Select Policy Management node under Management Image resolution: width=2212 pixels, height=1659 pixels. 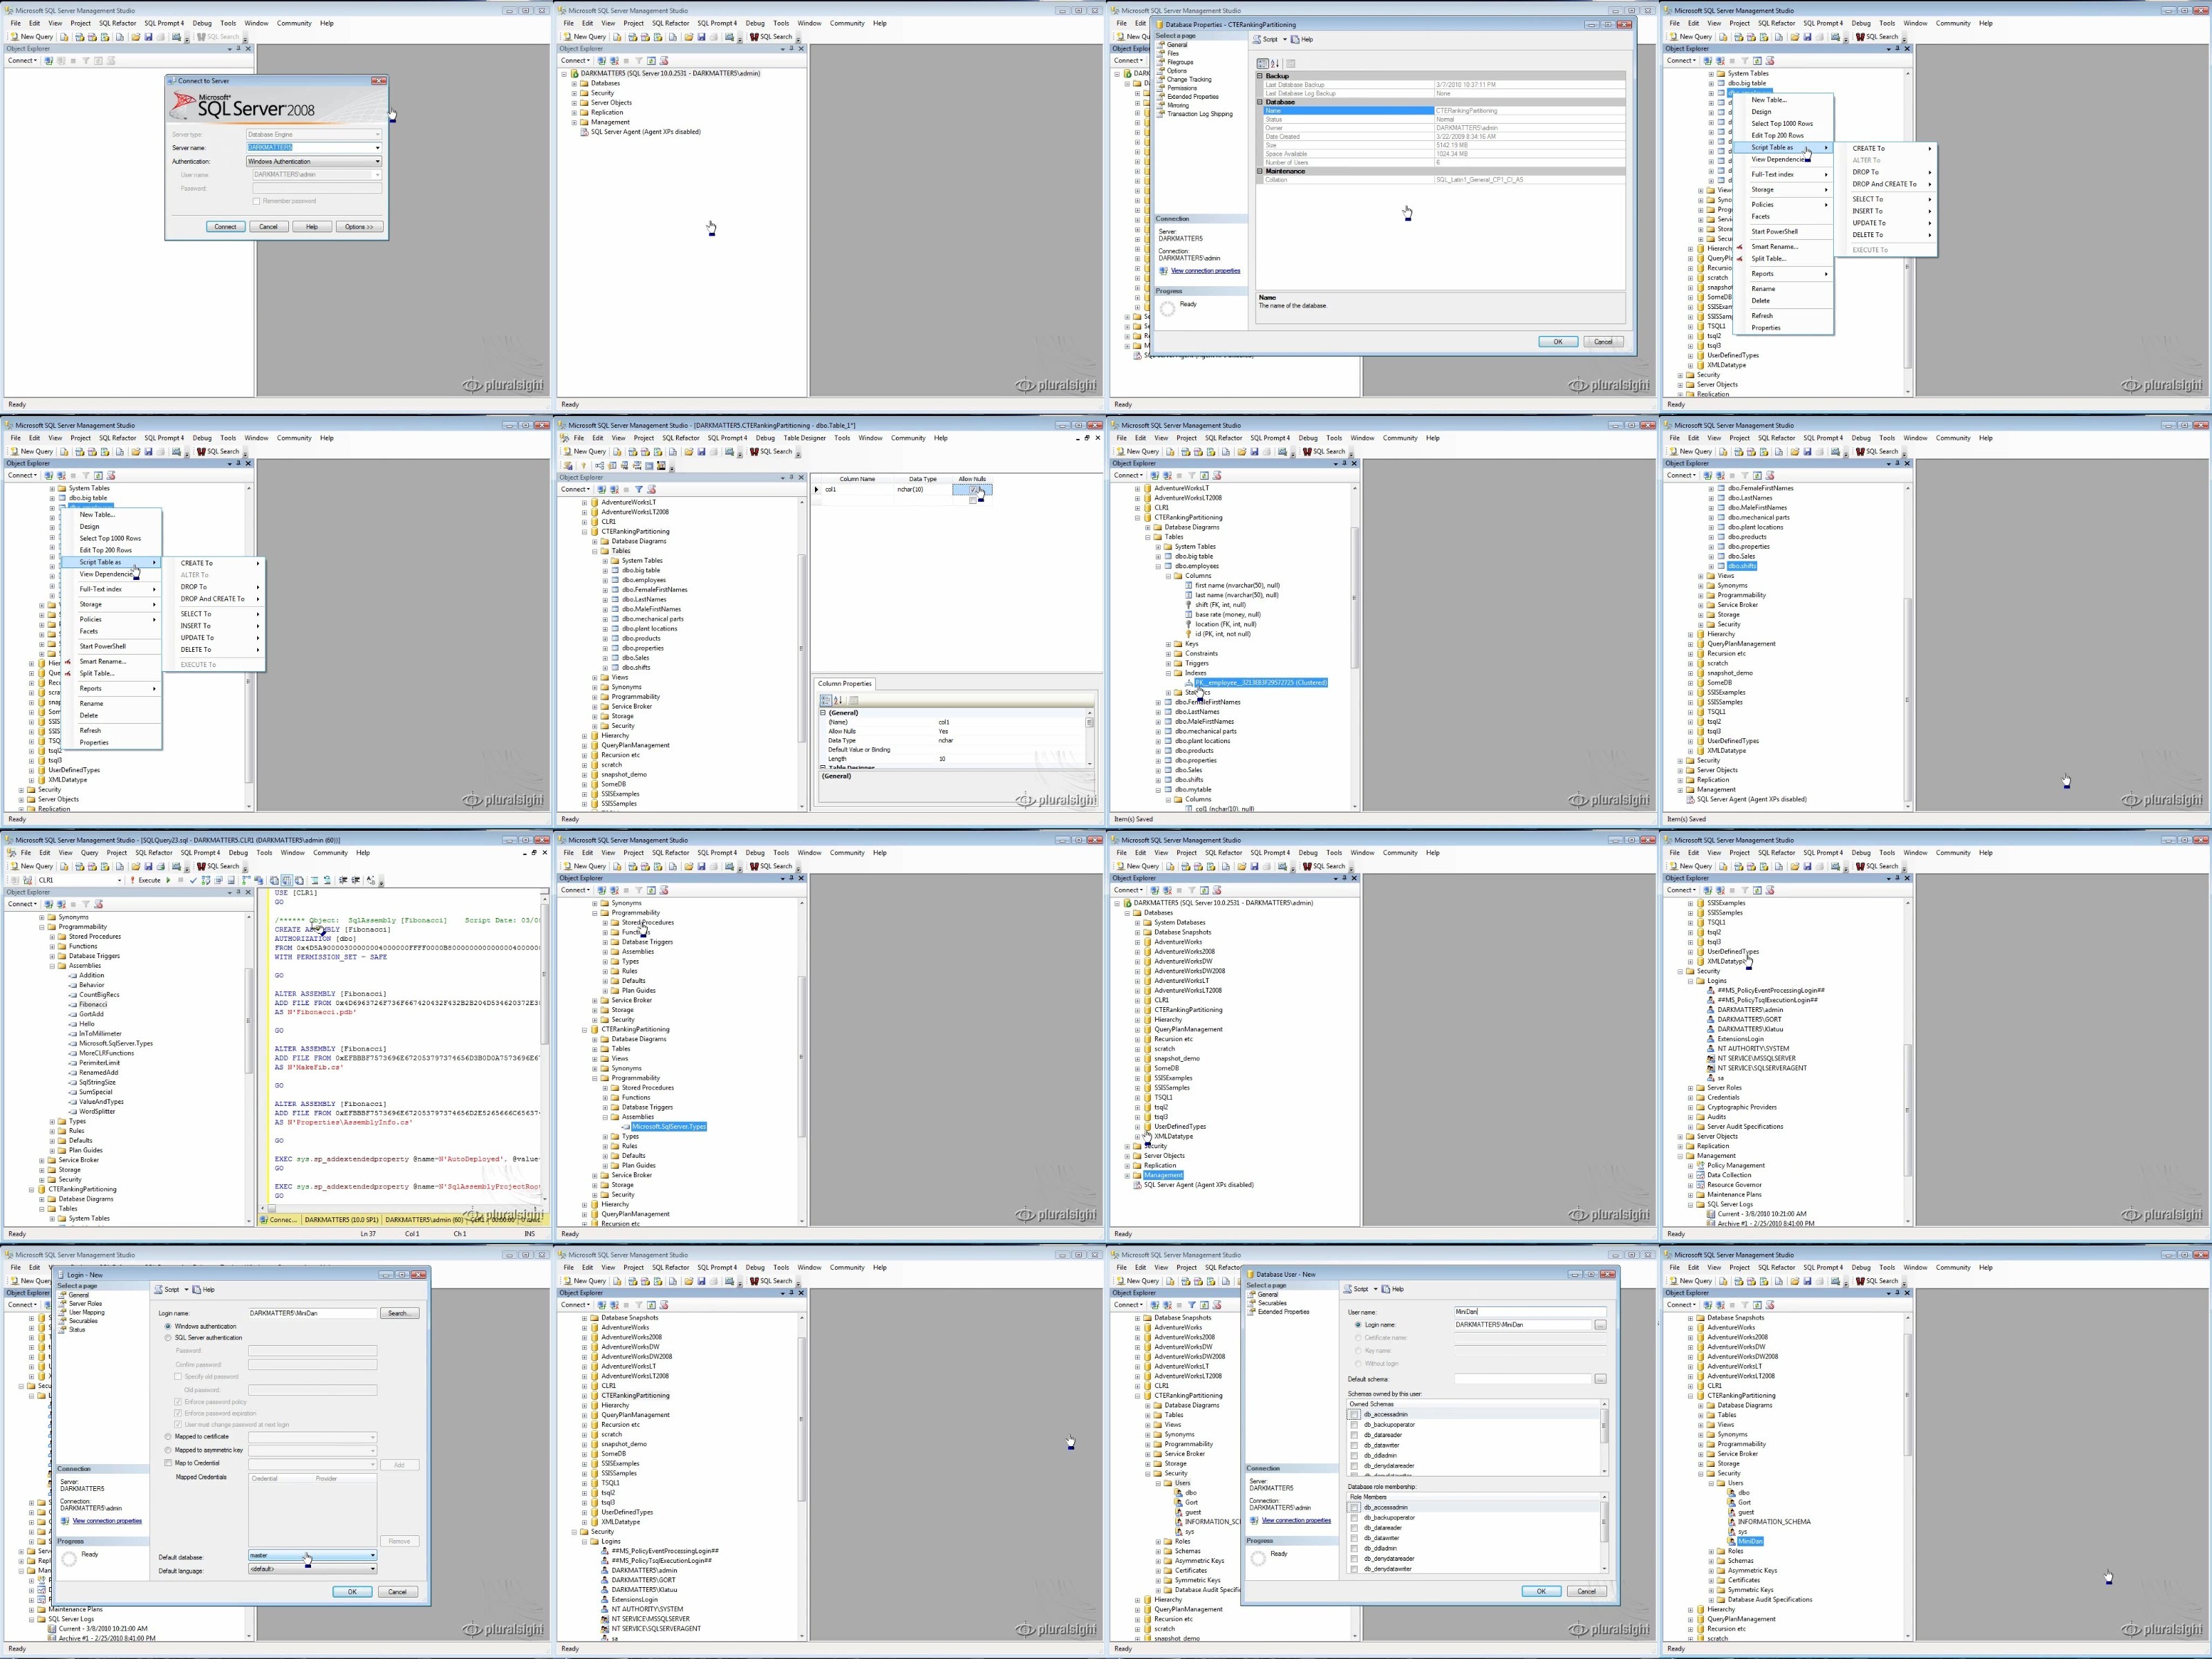tap(1735, 1165)
